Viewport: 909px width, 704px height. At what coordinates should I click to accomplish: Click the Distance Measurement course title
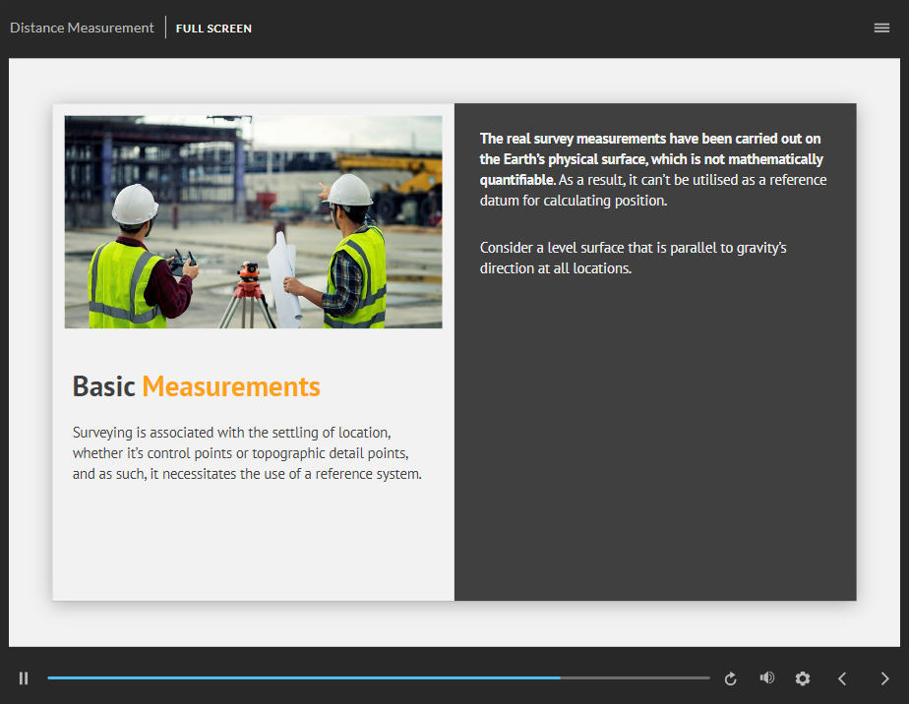coord(82,28)
